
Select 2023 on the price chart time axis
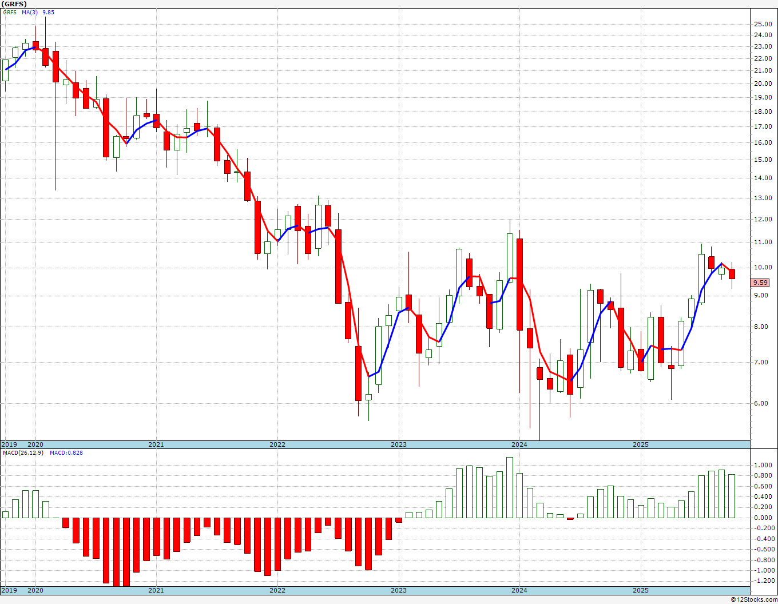[399, 444]
